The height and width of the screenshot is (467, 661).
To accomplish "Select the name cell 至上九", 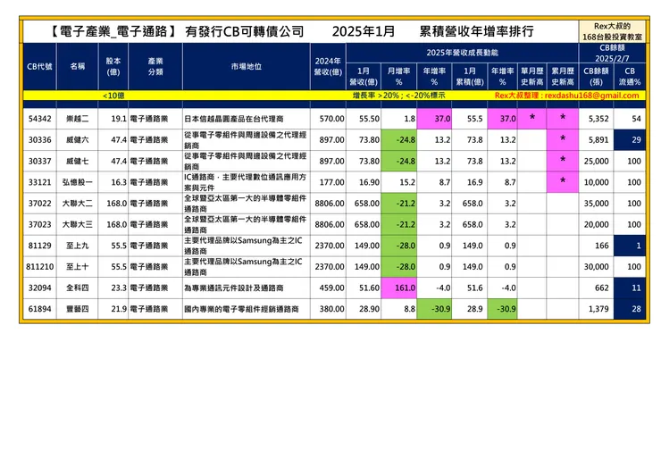I will 77,246.
